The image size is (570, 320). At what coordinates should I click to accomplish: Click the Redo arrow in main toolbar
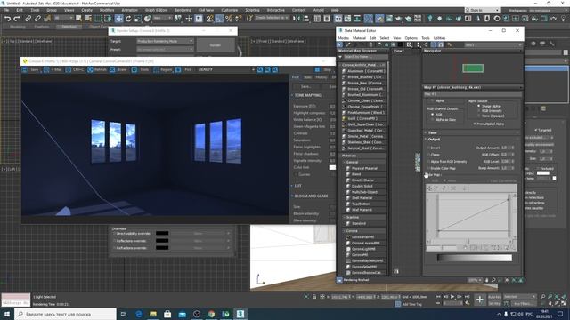(x=17, y=19)
